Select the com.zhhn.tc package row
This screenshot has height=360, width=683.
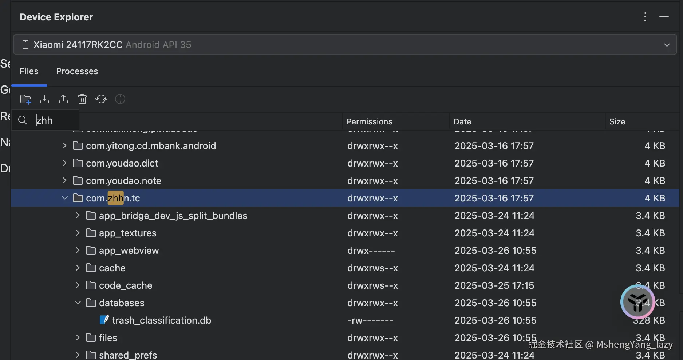pos(345,198)
